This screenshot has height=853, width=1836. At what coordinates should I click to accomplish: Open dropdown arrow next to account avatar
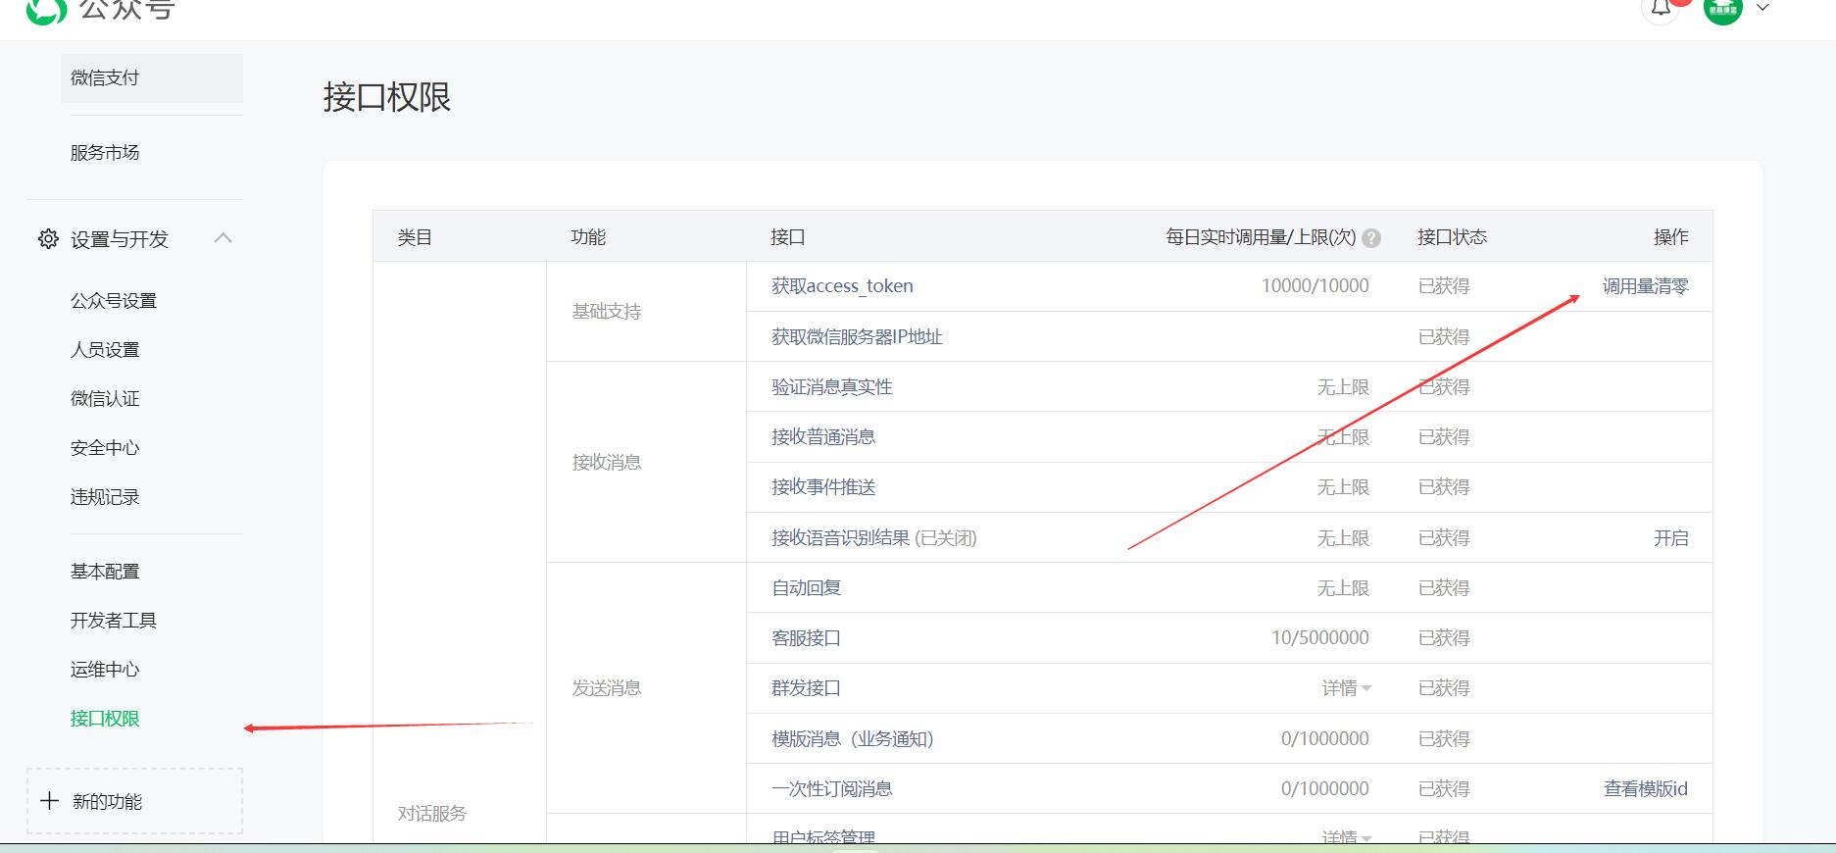click(1762, 8)
